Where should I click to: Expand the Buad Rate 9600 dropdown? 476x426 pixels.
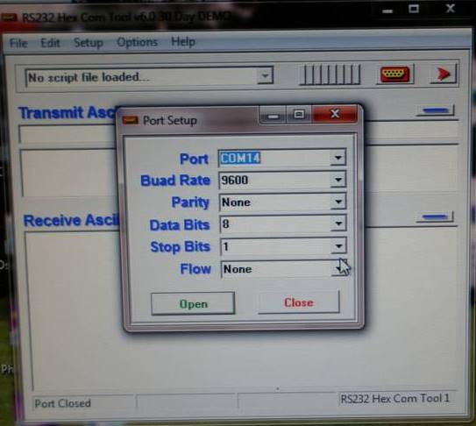point(338,180)
